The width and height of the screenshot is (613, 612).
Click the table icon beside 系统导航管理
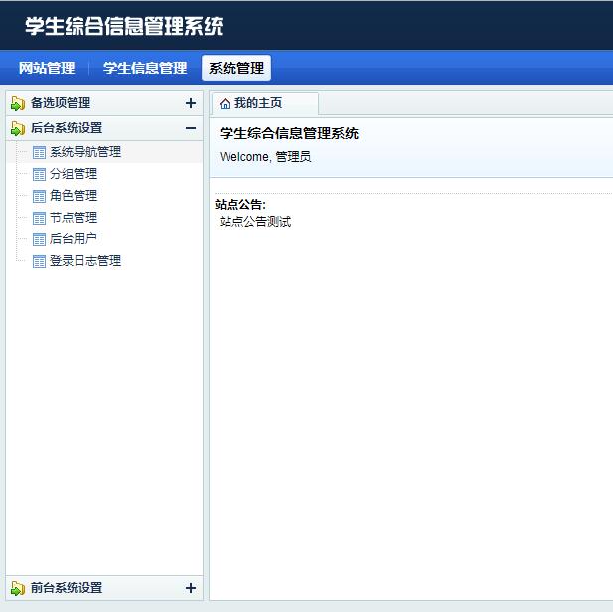point(39,152)
